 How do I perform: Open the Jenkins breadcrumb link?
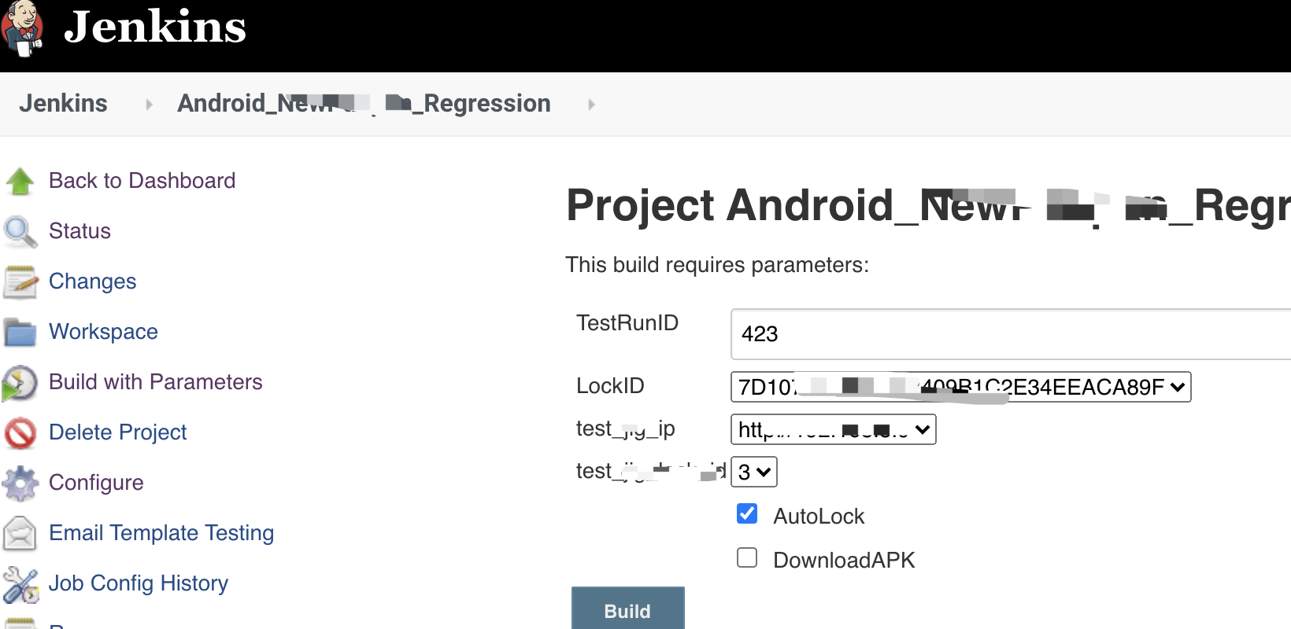63,103
